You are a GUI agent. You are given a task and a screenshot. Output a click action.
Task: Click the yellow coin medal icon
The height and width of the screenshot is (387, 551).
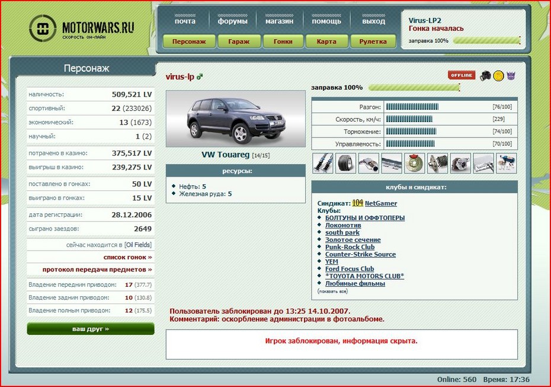tap(498, 76)
